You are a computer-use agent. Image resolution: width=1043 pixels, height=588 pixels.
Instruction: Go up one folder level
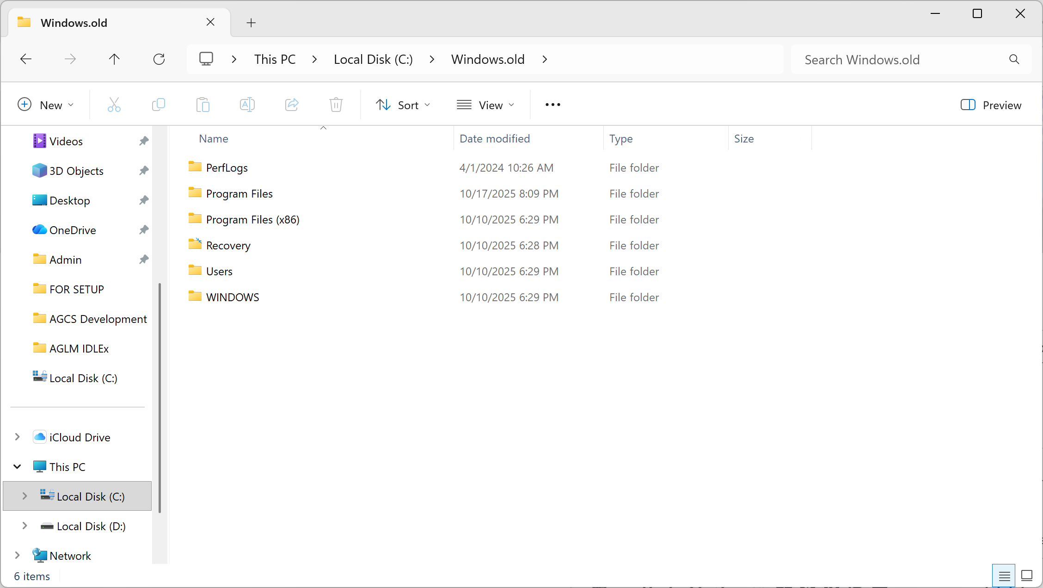click(x=114, y=59)
